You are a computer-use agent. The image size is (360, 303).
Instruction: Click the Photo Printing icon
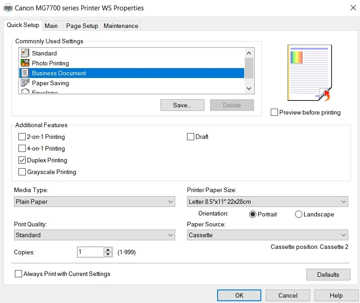pos(25,63)
